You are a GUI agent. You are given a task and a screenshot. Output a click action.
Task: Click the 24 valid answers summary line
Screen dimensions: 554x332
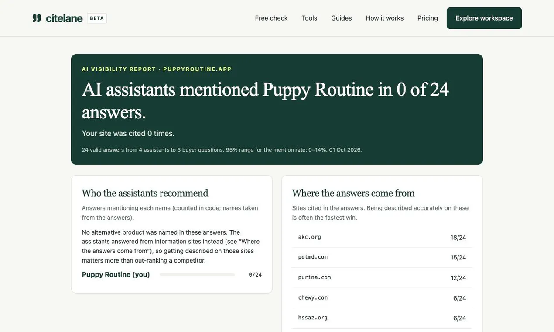pos(222,150)
